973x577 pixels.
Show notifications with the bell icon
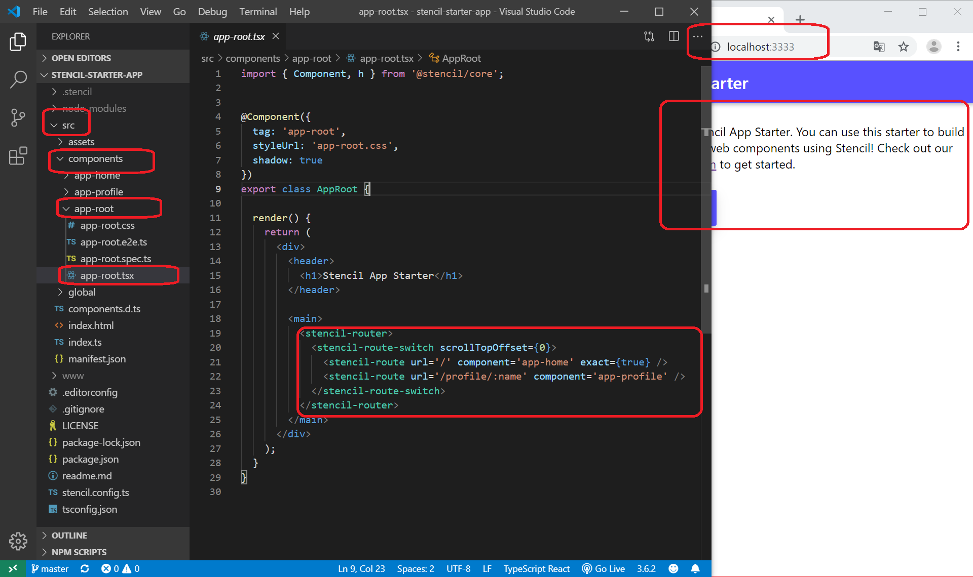click(x=695, y=568)
